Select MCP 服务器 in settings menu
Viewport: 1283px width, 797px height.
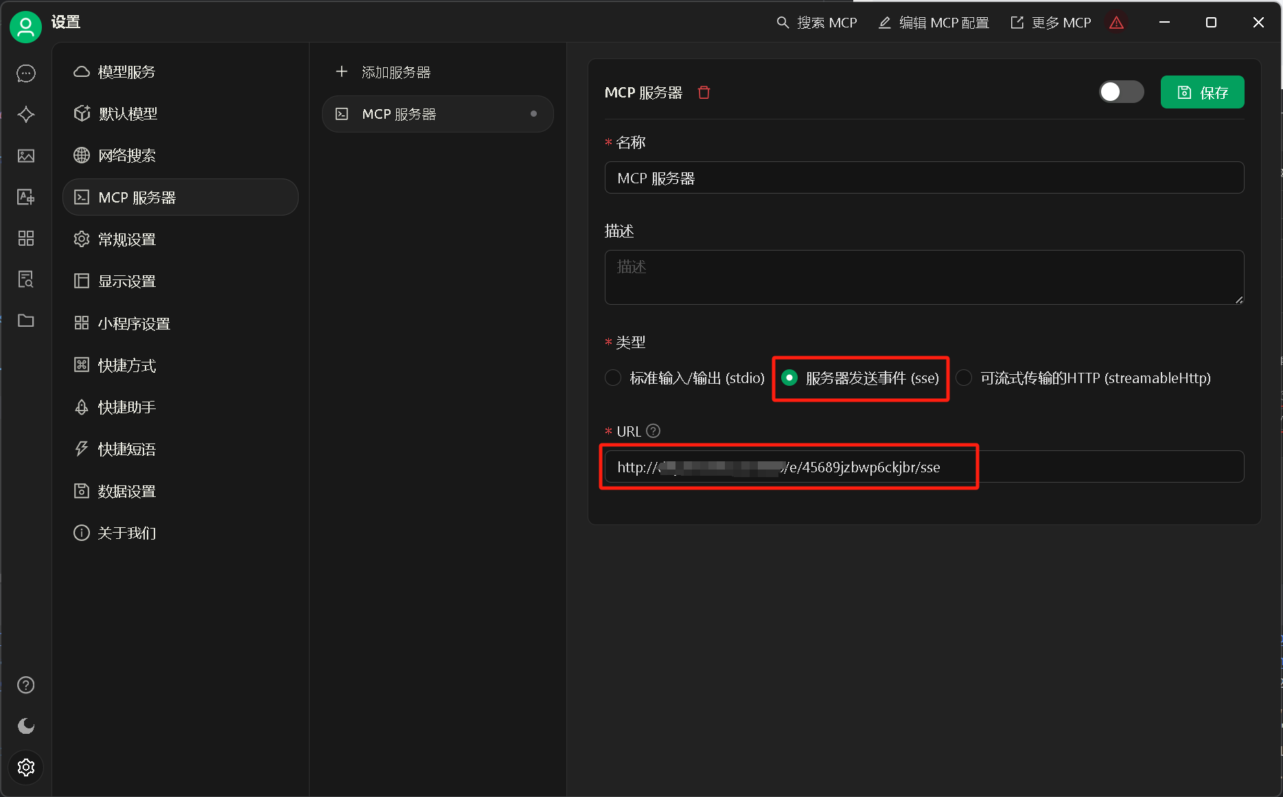(x=180, y=198)
